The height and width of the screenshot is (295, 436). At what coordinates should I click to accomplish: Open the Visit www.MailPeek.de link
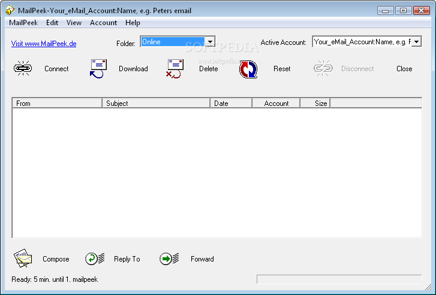pyautogui.click(x=44, y=44)
